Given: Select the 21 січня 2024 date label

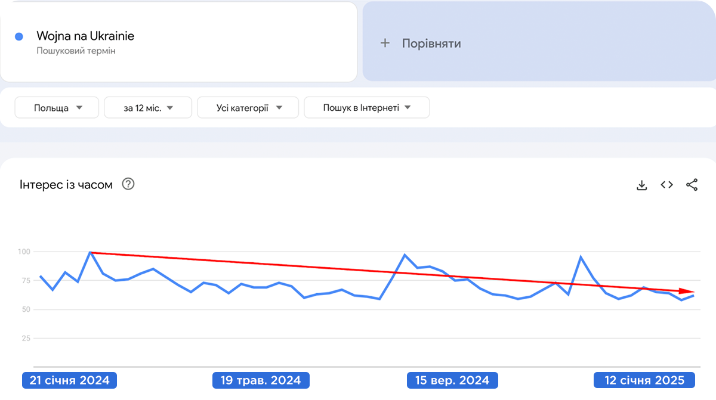Looking at the screenshot, I should coord(69,380).
